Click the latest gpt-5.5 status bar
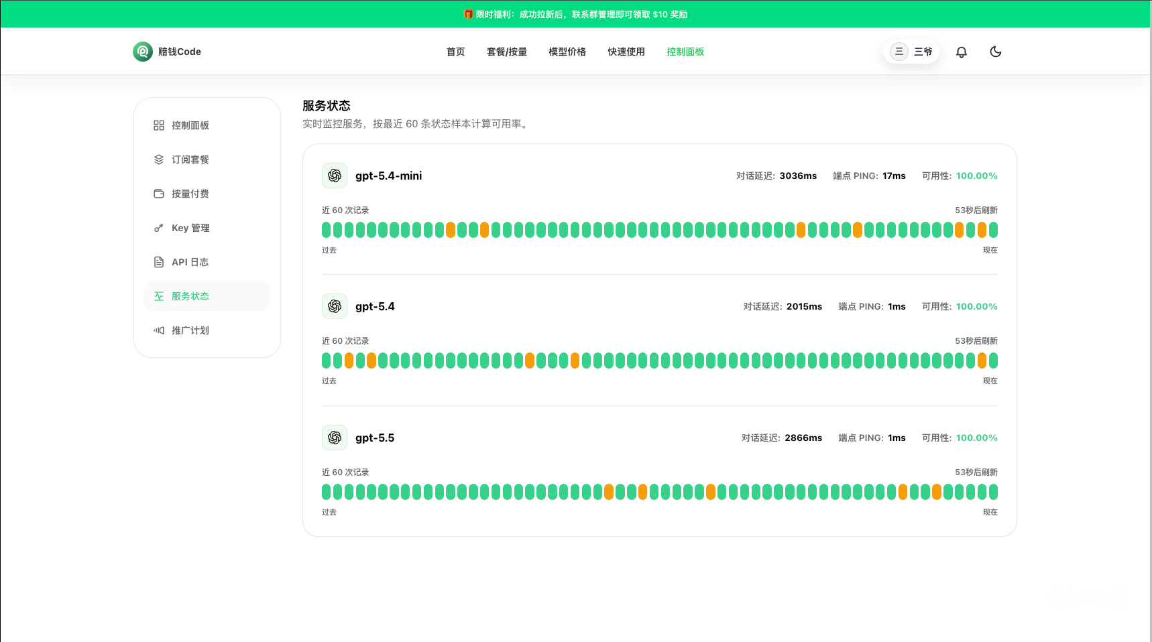 pos(993,492)
